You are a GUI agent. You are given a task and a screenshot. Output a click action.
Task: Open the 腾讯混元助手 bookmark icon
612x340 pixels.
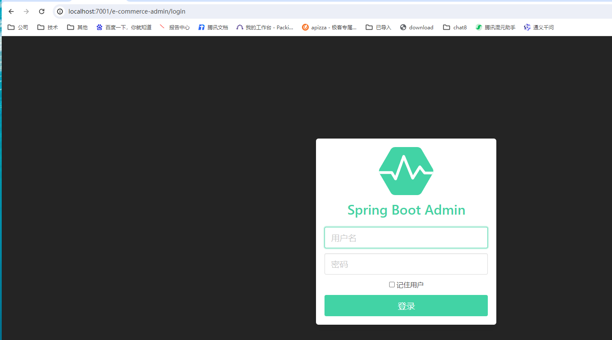(x=478, y=27)
